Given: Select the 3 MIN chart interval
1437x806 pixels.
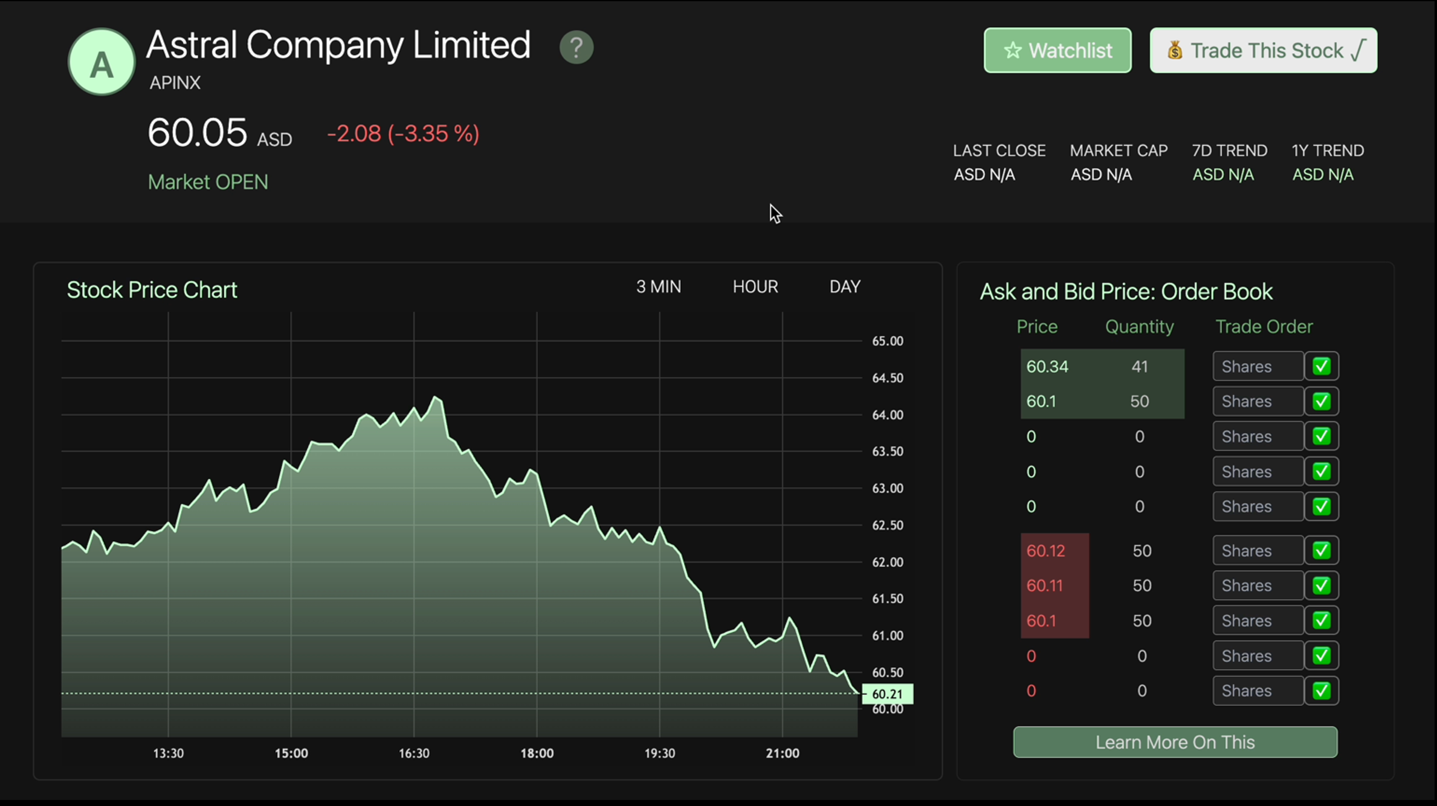Looking at the screenshot, I should click(x=658, y=286).
